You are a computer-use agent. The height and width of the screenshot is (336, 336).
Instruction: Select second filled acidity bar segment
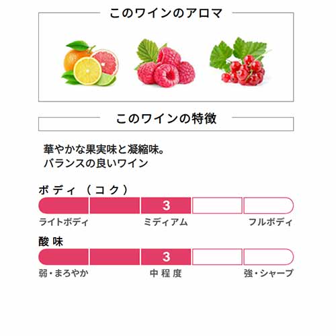[x=115, y=257]
